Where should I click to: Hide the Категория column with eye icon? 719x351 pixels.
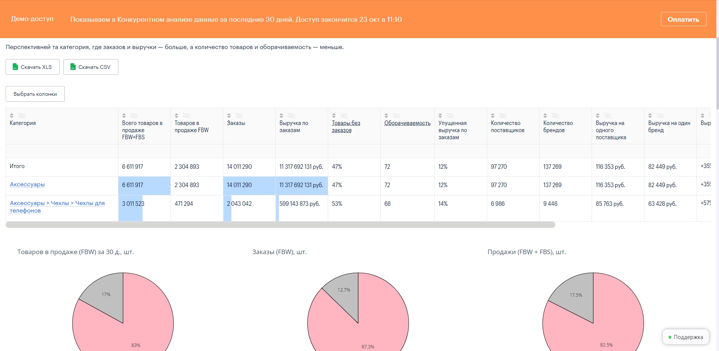coord(22,116)
